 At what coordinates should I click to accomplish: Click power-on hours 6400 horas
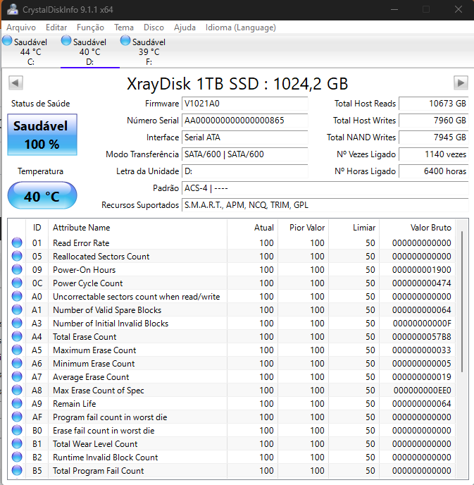(434, 171)
